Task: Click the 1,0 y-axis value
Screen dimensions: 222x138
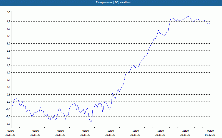Action: click(x=8, y=73)
